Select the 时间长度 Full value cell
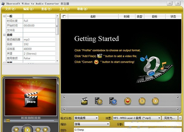The image size is (184, 132). (x=39, y=21)
